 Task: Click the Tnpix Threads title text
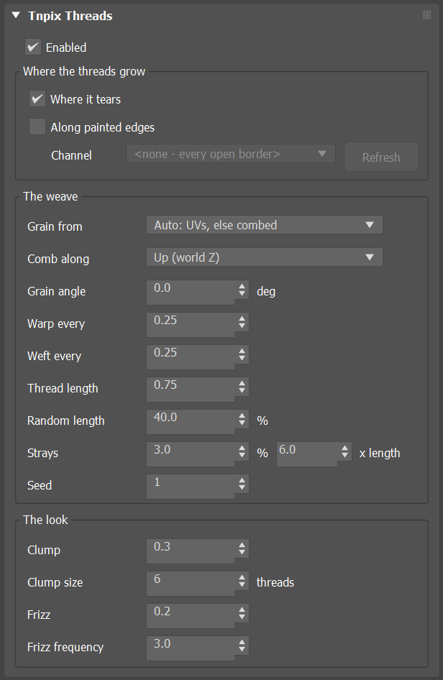pyautogui.click(x=70, y=16)
